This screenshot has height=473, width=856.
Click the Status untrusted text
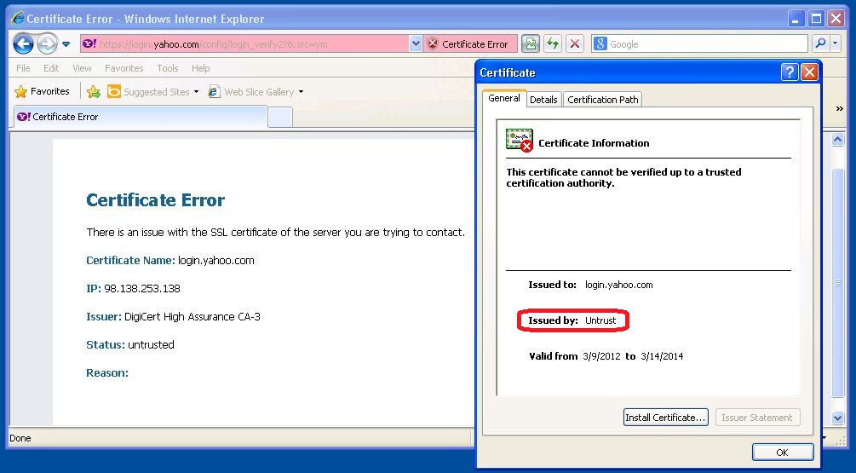[x=130, y=344]
